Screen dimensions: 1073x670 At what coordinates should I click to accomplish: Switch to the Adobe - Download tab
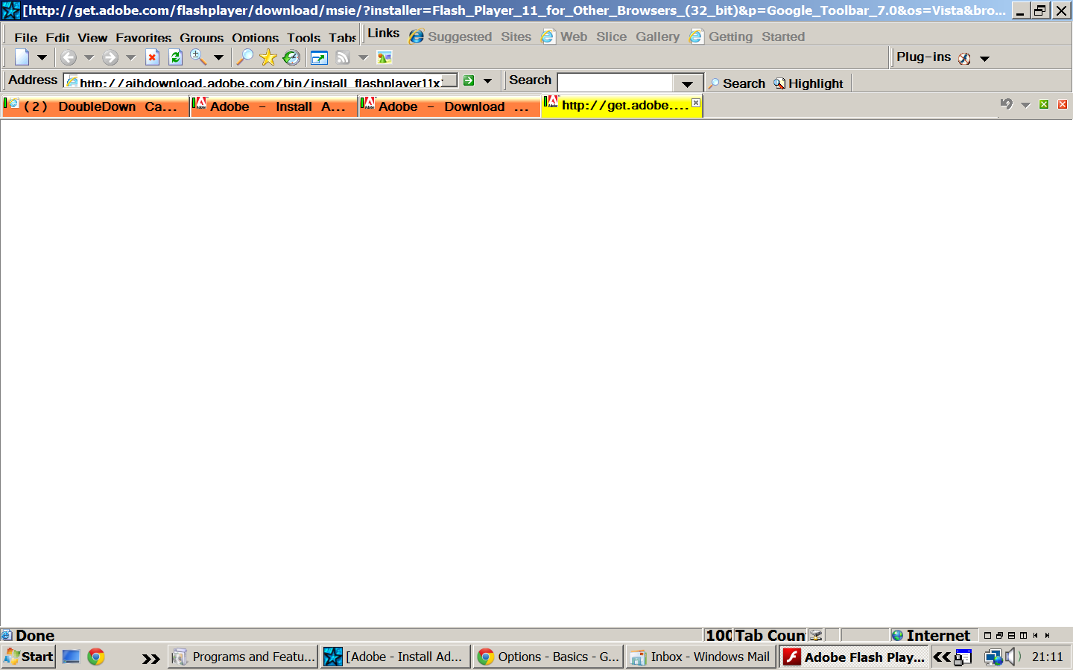point(449,106)
